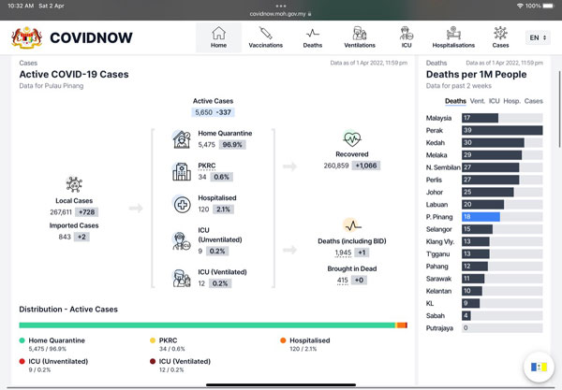Image resolution: width=562 pixels, height=390 pixels.
Task: Click the Hospitalised cross icon
Action: (x=182, y=205)
